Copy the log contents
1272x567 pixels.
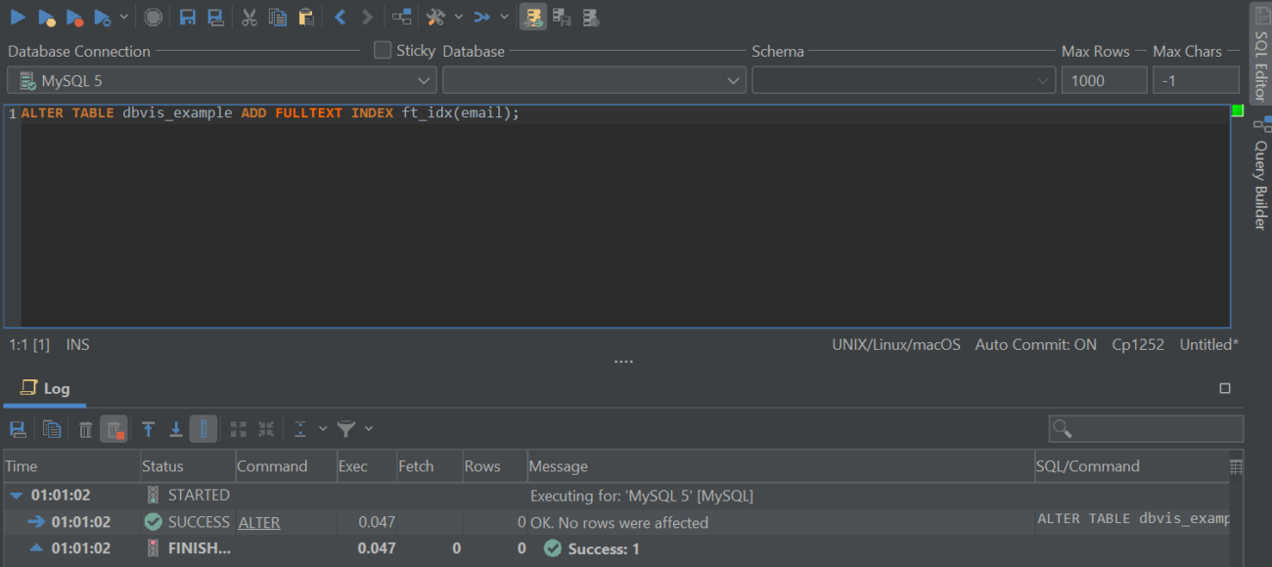(52, 428)
